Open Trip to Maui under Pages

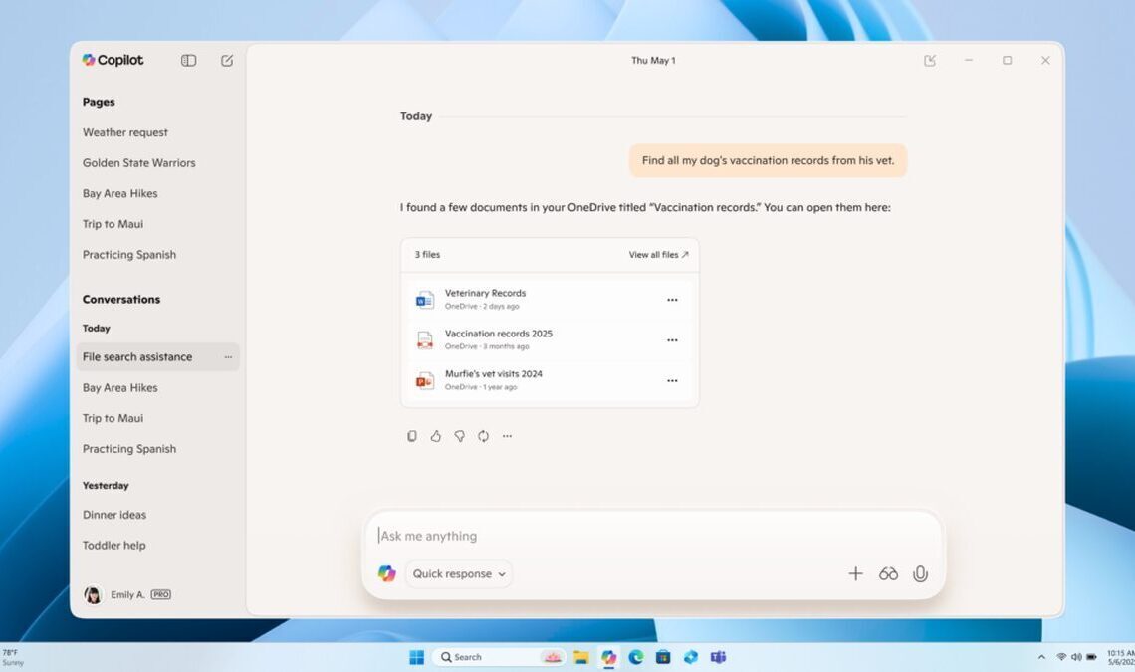click(113, 224)
